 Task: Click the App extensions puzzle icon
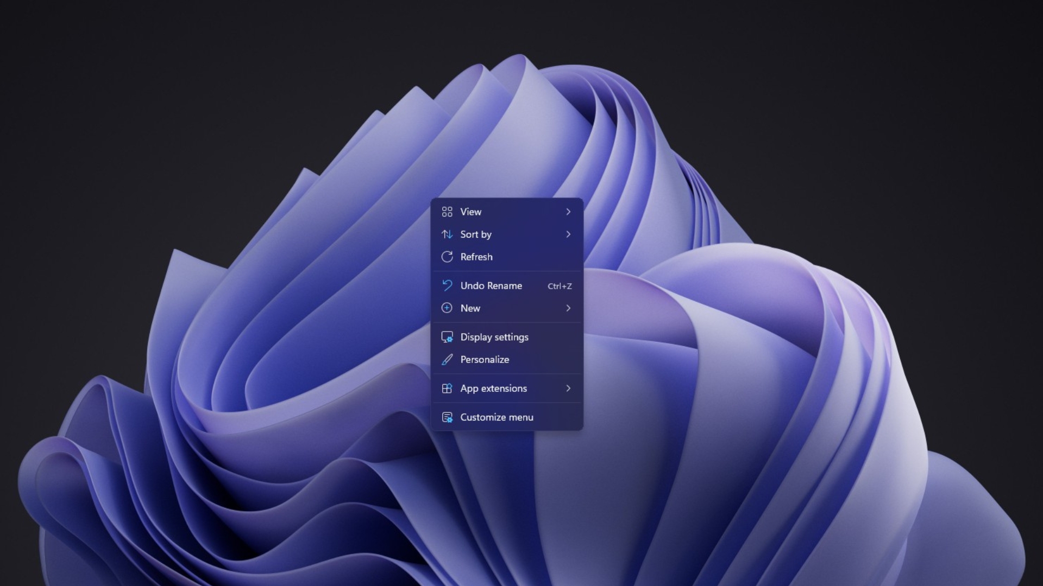[447, 388]
